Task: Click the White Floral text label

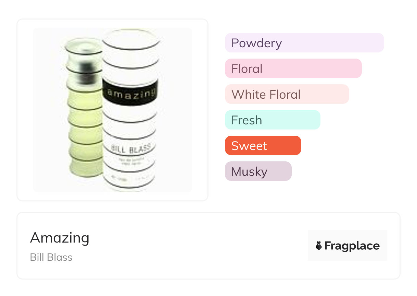Action: [266, 95]
